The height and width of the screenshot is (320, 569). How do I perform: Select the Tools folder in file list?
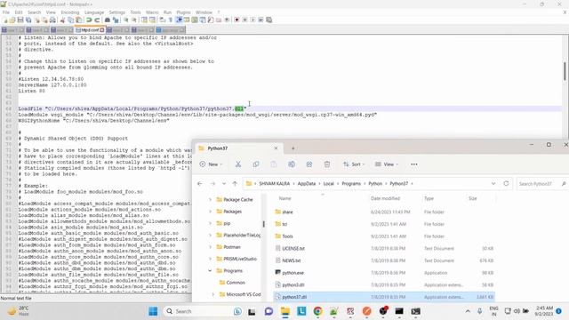pyautogui.click(x=385, y=236)
